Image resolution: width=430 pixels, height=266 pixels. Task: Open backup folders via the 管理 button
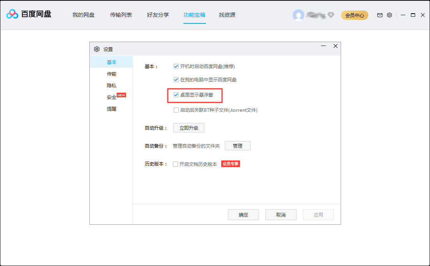[x=238, y=146]
